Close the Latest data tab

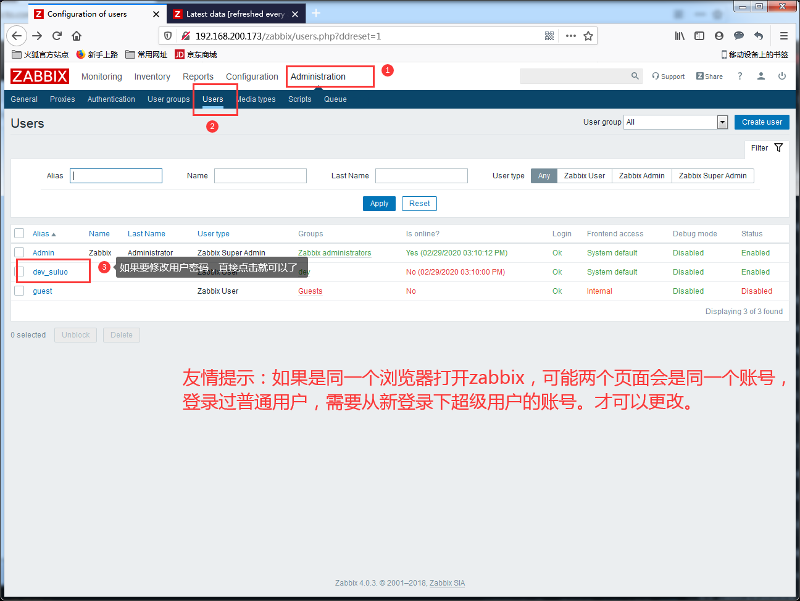coord(295,14)
